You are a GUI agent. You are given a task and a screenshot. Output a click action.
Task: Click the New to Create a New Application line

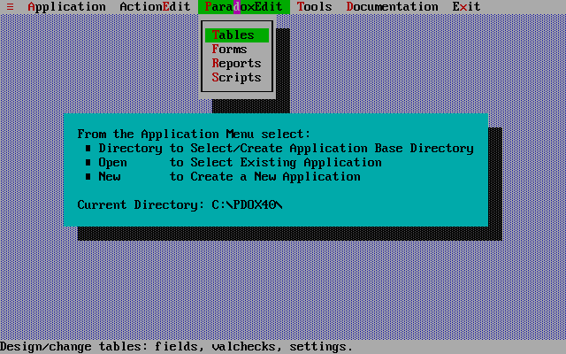point(229,177)
